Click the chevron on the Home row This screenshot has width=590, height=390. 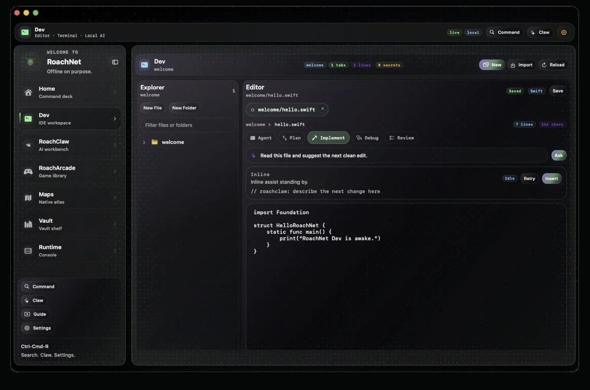tap(115, 92)
